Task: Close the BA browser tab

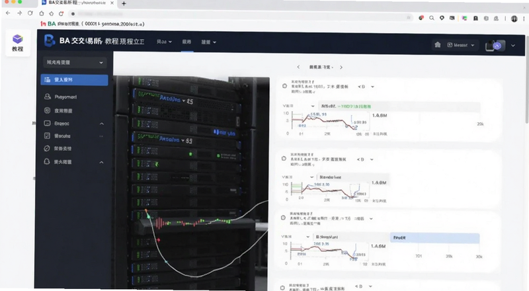Action: point(112,3)
